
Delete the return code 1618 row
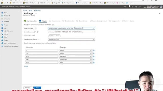pos(94,62)
